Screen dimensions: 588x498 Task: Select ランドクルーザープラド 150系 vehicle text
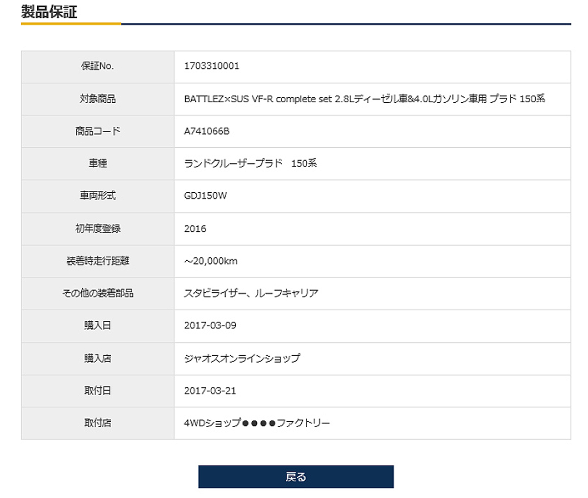pyautogui.click(x=250, y=163)
